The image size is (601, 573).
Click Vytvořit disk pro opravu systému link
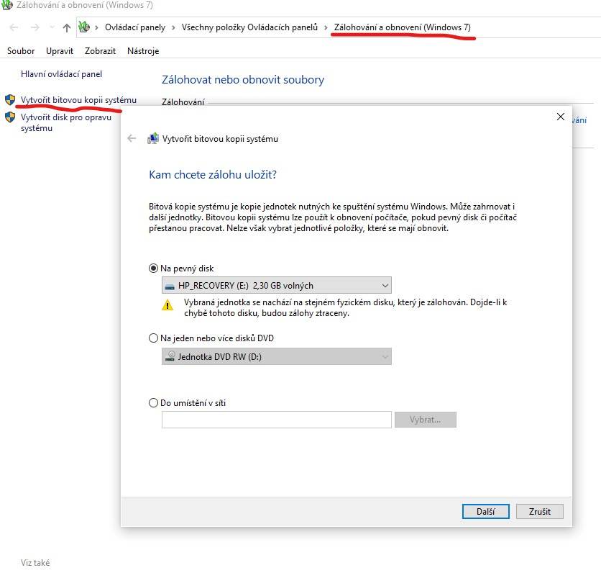66,123
